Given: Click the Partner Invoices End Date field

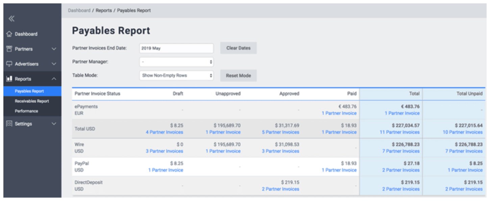Looking at the screenshot, I should (176, 48).
